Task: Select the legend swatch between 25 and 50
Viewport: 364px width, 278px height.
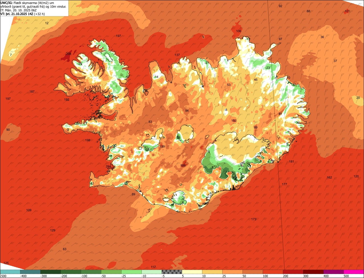Action: click(232, 272)
